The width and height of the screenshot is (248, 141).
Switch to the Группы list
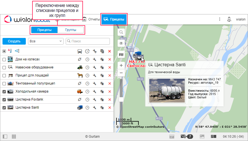pos(70,30)
